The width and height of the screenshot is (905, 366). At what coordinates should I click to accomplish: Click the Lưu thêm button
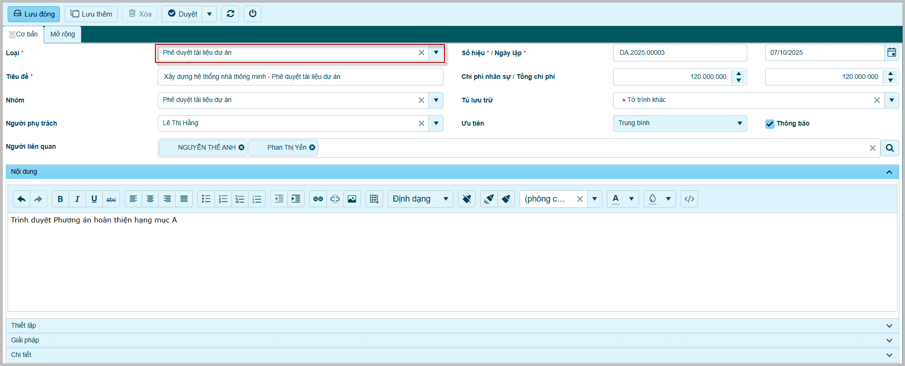point(91,14)
